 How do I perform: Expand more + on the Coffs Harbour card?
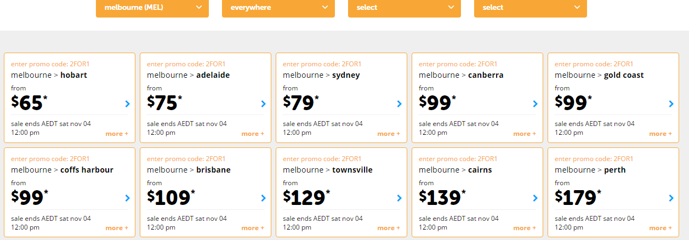117,228
